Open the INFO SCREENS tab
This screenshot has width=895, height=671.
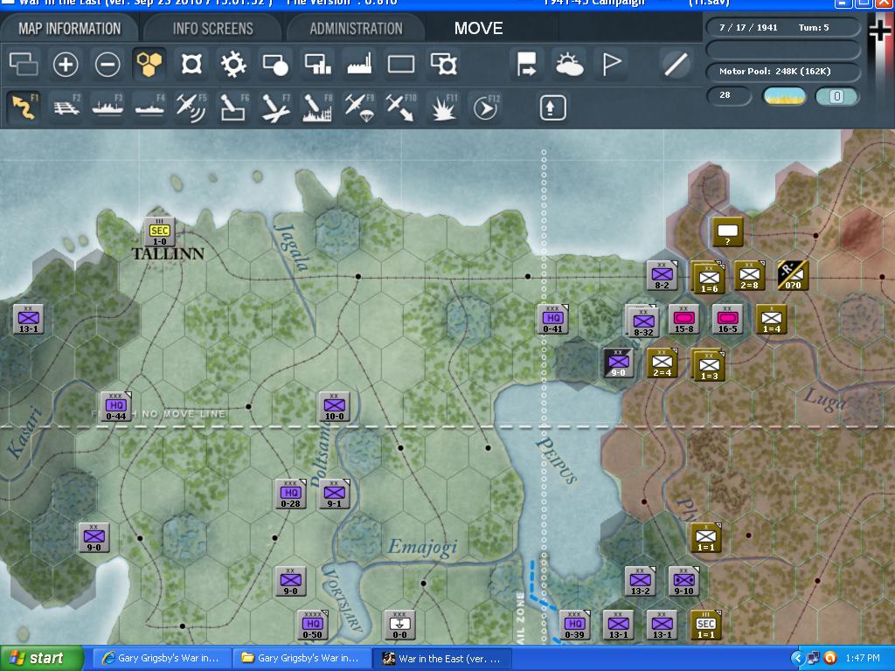coord(213,28)
